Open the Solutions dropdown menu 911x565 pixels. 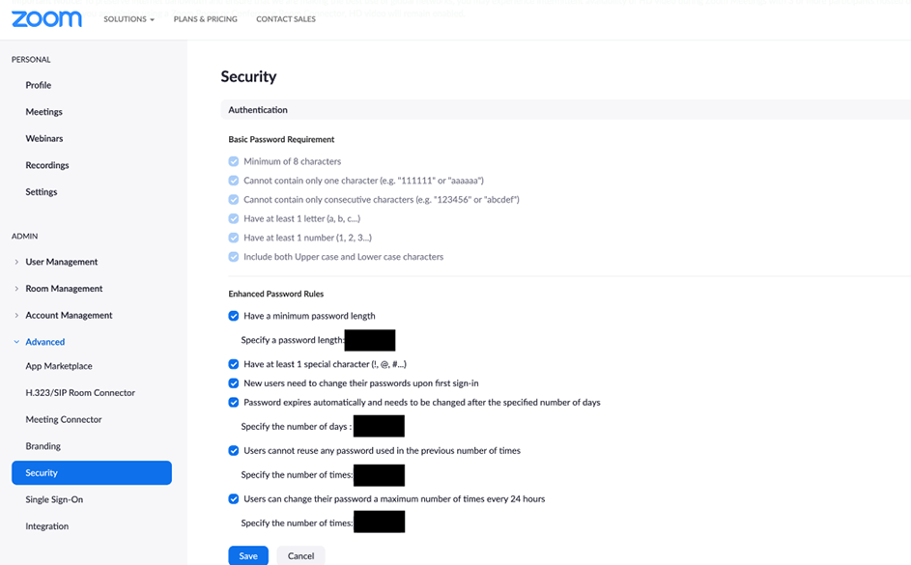128,19
